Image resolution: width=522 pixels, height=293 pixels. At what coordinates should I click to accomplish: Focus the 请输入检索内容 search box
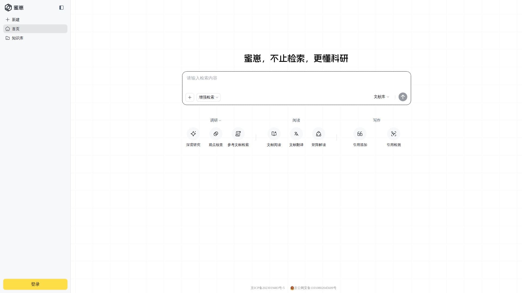pyautogui.click(x=296, y=81)
